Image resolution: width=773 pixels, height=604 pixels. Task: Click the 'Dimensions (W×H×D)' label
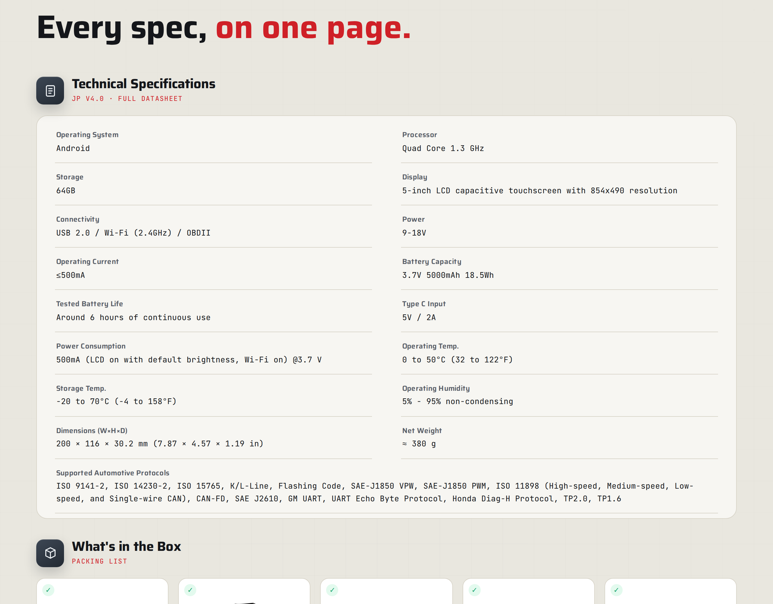tap(92, 431)
